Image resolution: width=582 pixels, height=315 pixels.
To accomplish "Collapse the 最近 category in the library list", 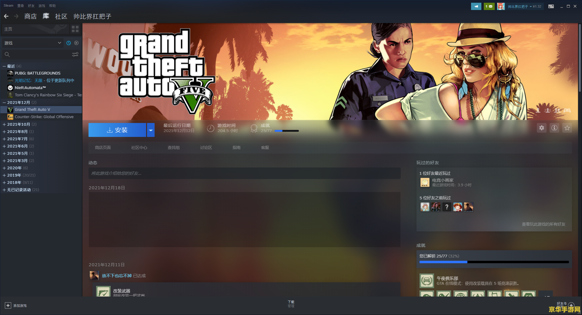I will (4, 66).
